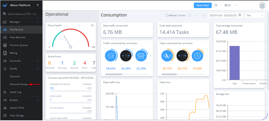Viewport: 269px width, 121px height.
Task: Toggle fullscreen view icon
Action: pyautogui.click(x=197, y=15)
